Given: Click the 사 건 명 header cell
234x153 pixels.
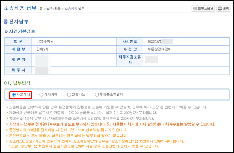Looking at the screenshot, I should (x=130, y=49).
